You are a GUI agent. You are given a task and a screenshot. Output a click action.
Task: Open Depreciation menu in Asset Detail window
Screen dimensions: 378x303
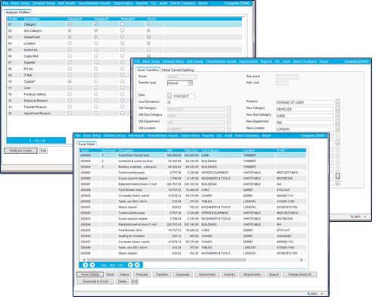click(x=190, y=136)
